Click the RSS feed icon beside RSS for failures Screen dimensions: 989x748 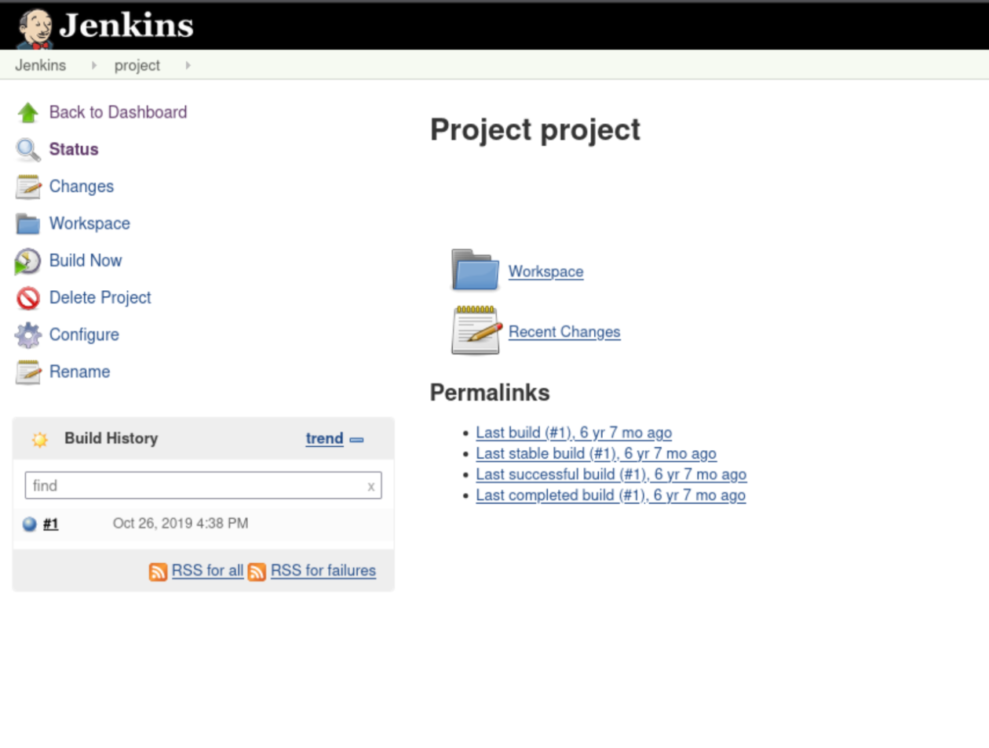(x=257, y=572)
